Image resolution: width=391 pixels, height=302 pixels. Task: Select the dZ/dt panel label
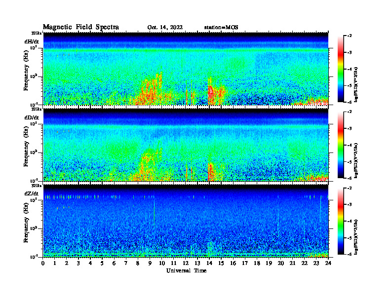click(32, 193)
